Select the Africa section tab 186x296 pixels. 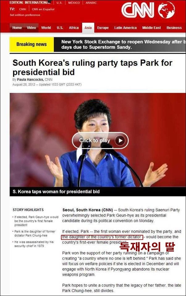pyautogui.click(x=74, y=28)
